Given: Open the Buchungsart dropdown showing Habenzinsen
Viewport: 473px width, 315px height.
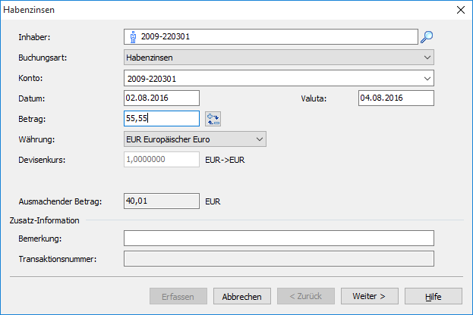Looking at the screenshot, I should pos(278,57).
